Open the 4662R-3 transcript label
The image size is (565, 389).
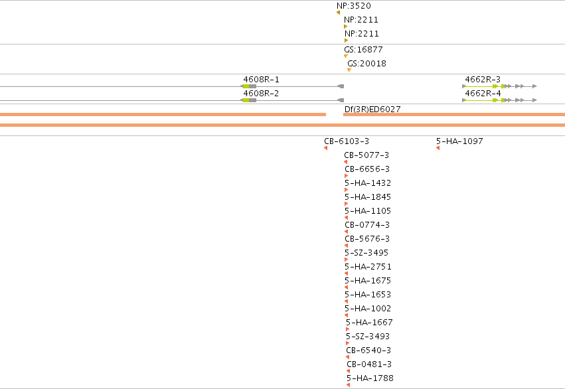(483, 79)
